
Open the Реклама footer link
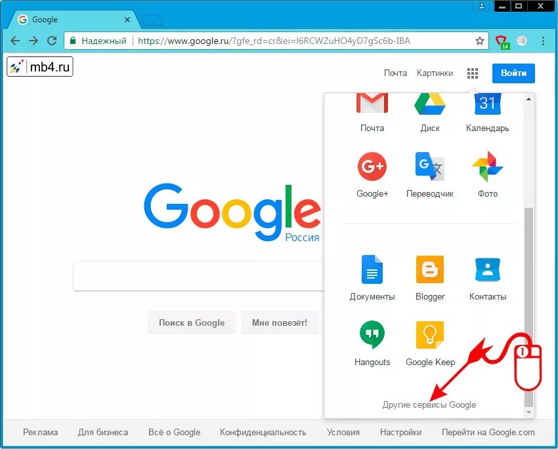40,433
